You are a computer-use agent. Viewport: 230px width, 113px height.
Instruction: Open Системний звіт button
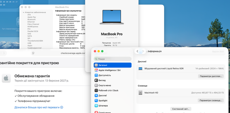181,109
